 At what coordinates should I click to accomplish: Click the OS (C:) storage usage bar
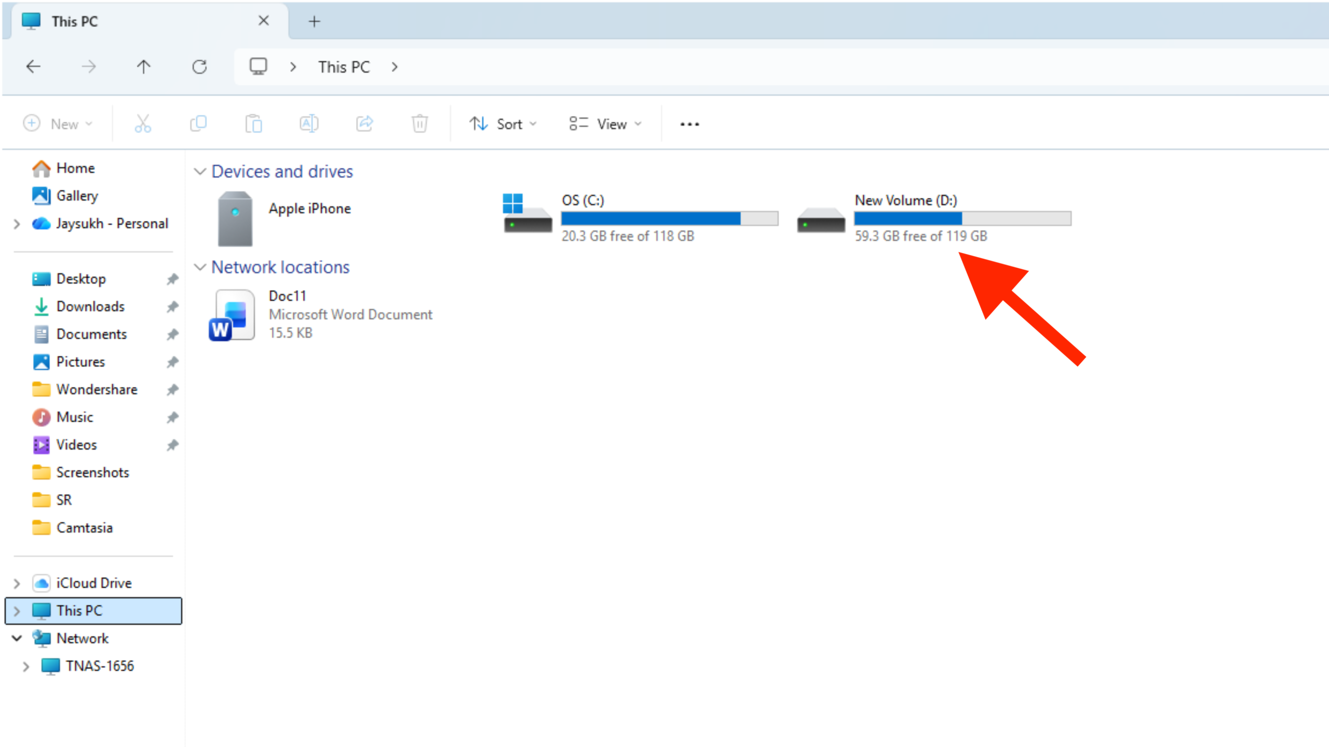click(670, 218)
